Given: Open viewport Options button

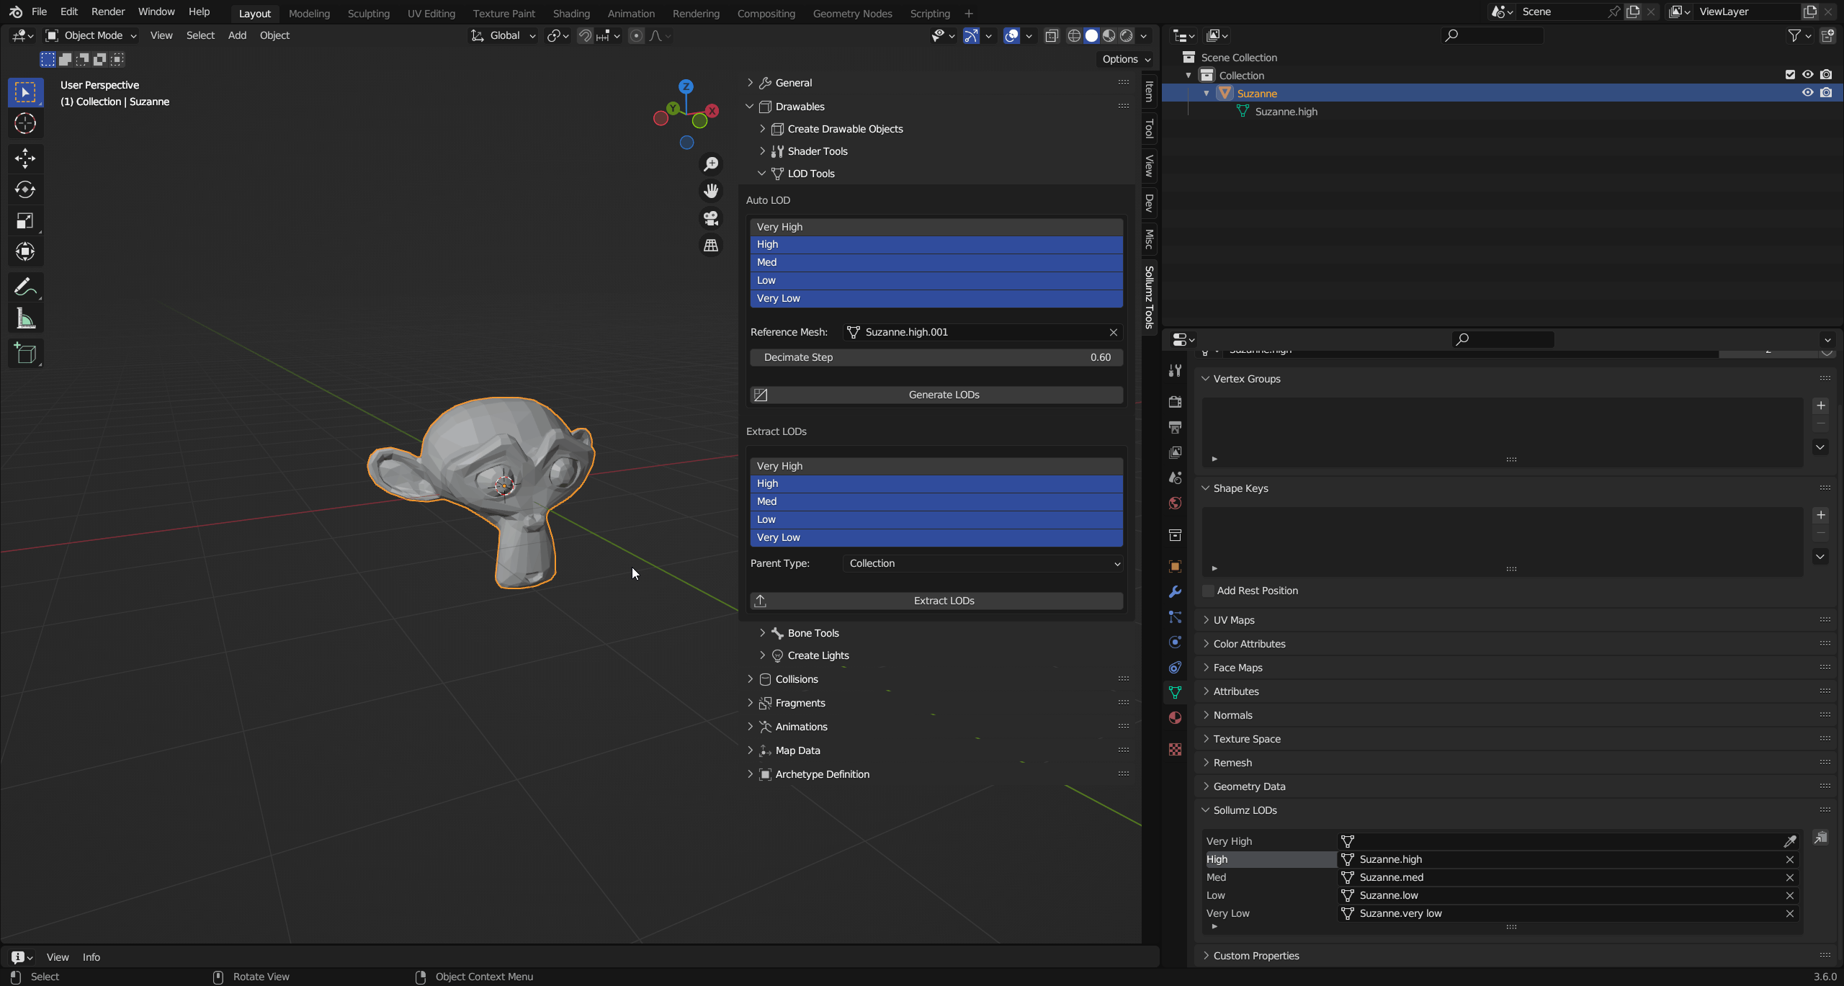Looking at the screenshot, I should (1127, 59).
